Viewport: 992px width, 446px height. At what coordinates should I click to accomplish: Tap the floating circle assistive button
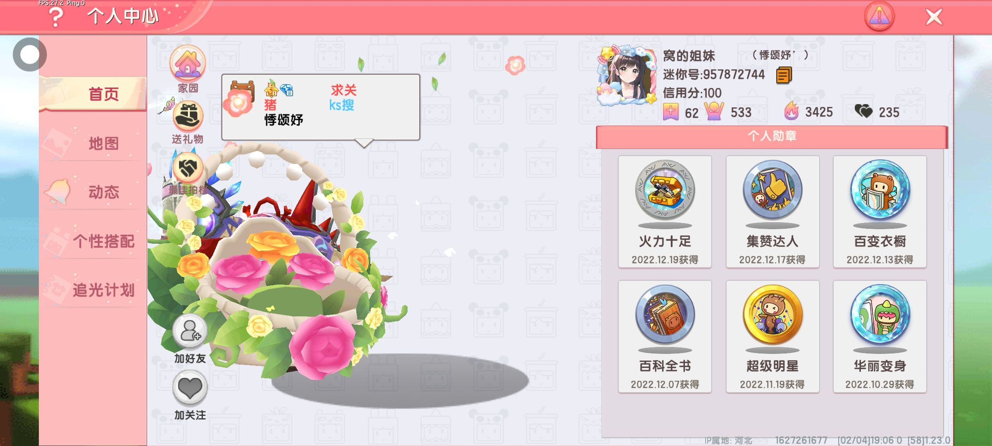point(30,55)
